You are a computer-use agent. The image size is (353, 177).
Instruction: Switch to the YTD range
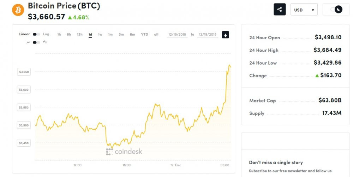(x=144, y=35)
